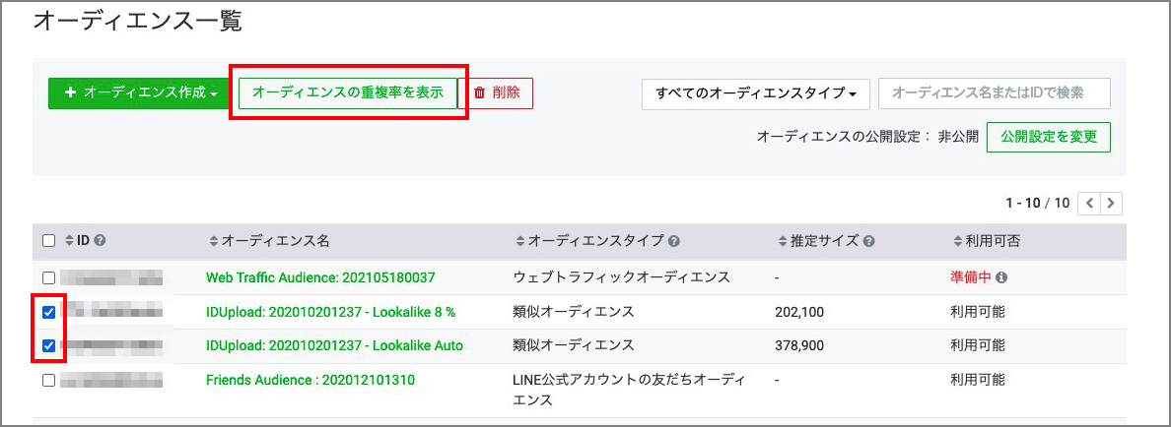This screenshot has height=427, width=1171.
Task: Uncheck the Lookalike 8 % row checkbox
Action: (49, 312)
